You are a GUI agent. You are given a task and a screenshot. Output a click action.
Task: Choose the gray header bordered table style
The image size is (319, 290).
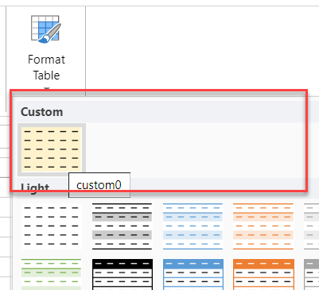[311, 274]
